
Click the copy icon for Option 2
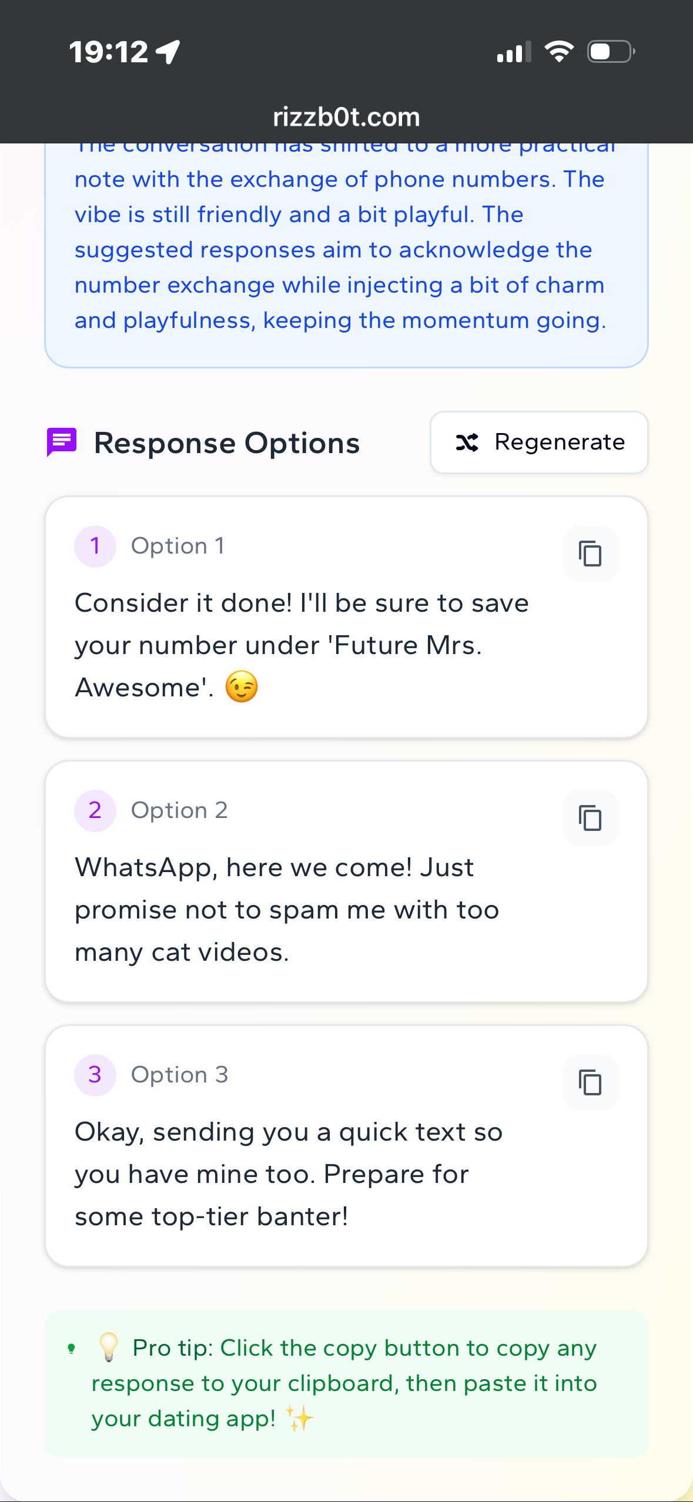(590, 817)
